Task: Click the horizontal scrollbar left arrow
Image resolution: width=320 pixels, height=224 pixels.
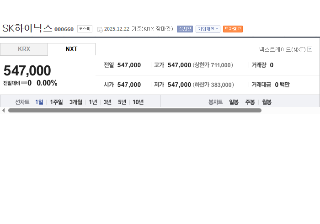Action: 4,110
